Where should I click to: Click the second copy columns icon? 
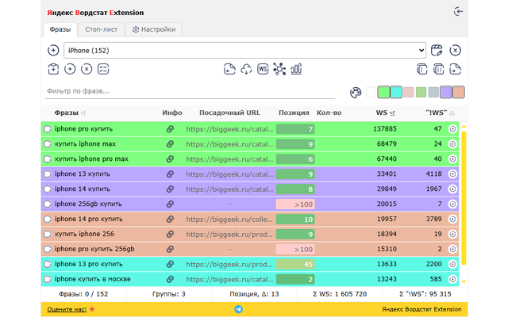[x=438, y=69]
